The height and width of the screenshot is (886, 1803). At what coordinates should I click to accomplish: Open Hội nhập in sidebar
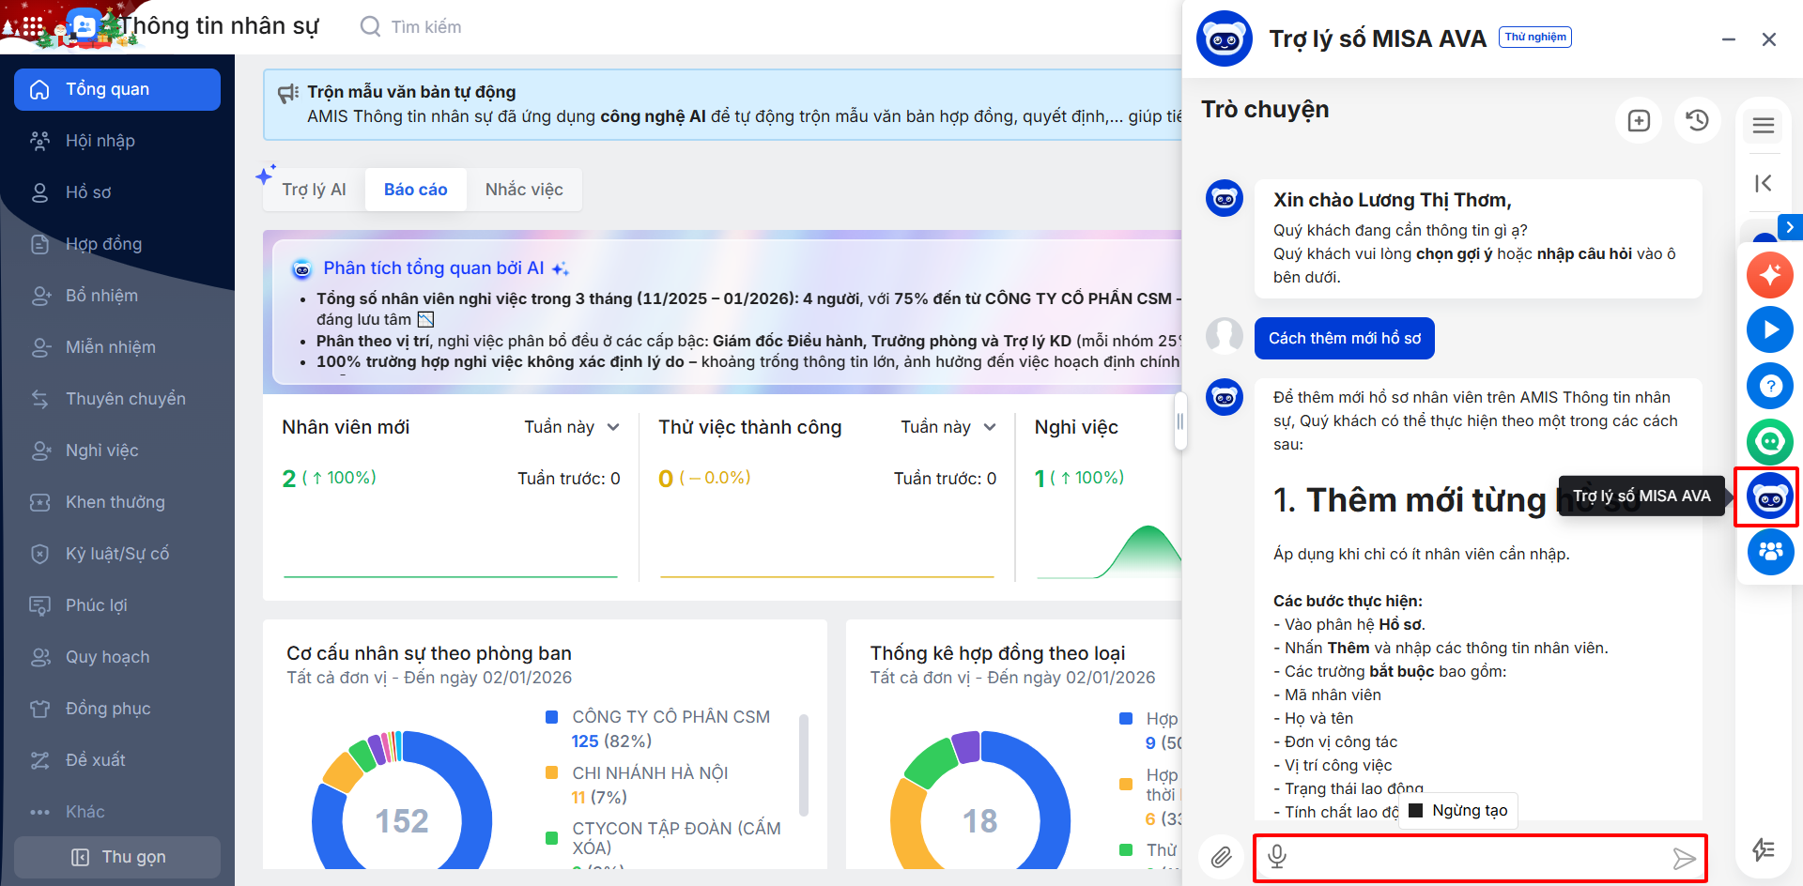(x=117, y=141)
